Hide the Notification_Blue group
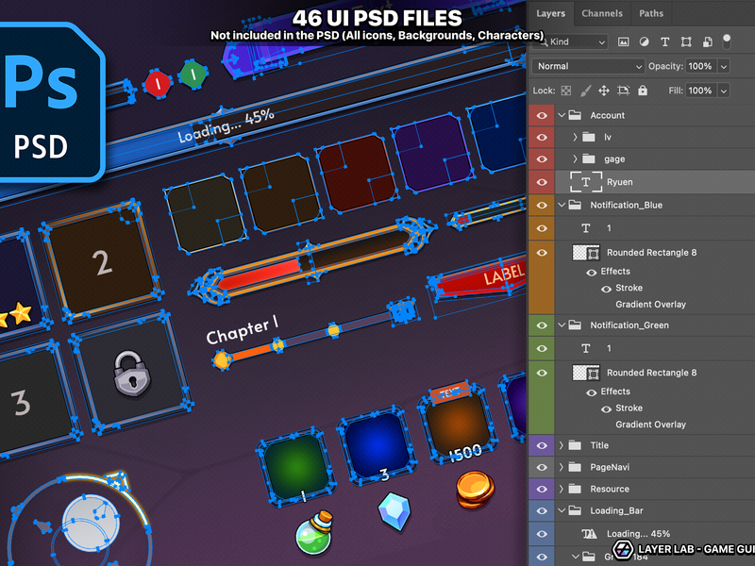The height and width of the screenshot is (566, 755). tap(542, 206)
